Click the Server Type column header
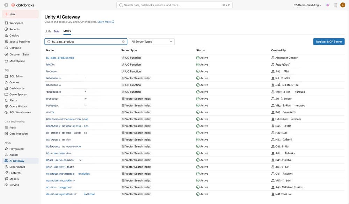Viewport: 349px width, 204px height. pos(129,51)
